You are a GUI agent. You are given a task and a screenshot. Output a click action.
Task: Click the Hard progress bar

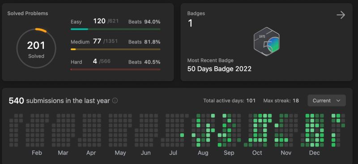click(x=115, y=69)
